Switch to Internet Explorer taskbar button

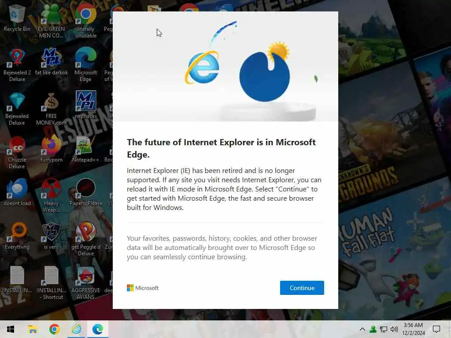click(76, 329)
